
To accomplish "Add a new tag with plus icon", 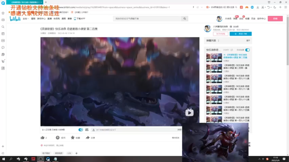I will 76,153.
